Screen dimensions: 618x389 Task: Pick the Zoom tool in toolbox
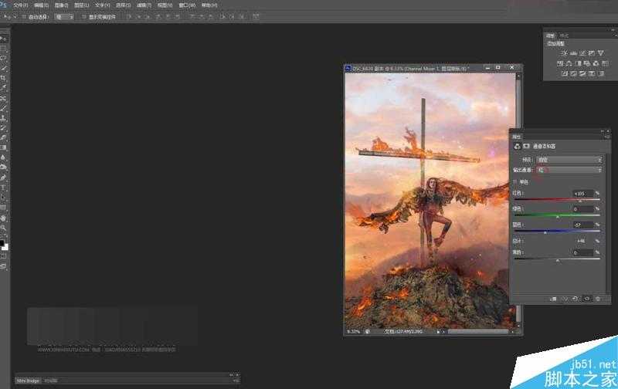(4, 228)
